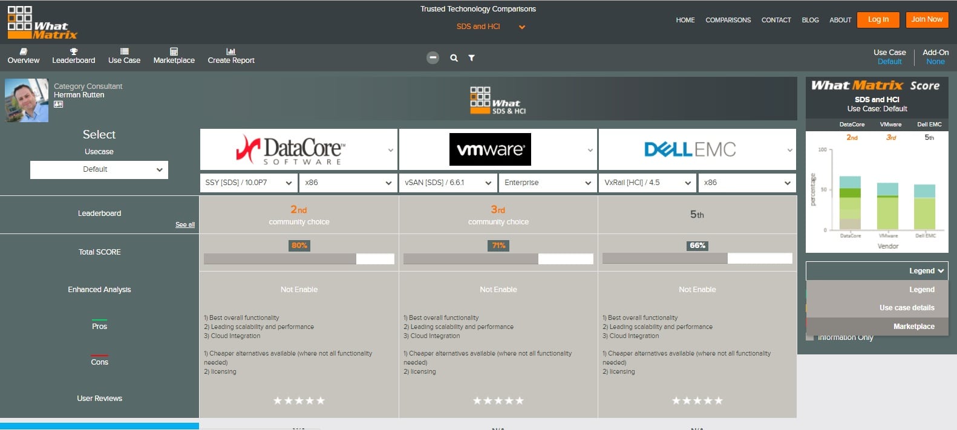Open Herman Rutten's contact card icon
Viewport: 957px width, 430px height.
tap(59, 105)
